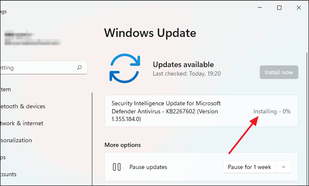Open the System settings section
309x186 pixels.
point(6,89)
